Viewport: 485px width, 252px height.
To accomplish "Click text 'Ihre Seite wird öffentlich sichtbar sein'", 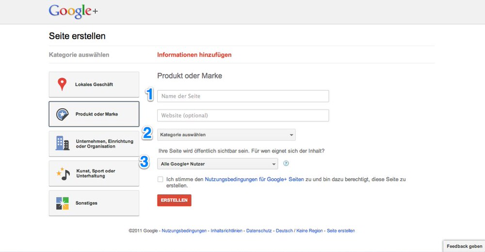I will click(204, 151).
